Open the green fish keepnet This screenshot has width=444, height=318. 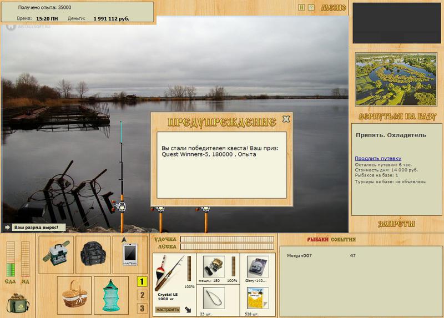coord(111,295)
